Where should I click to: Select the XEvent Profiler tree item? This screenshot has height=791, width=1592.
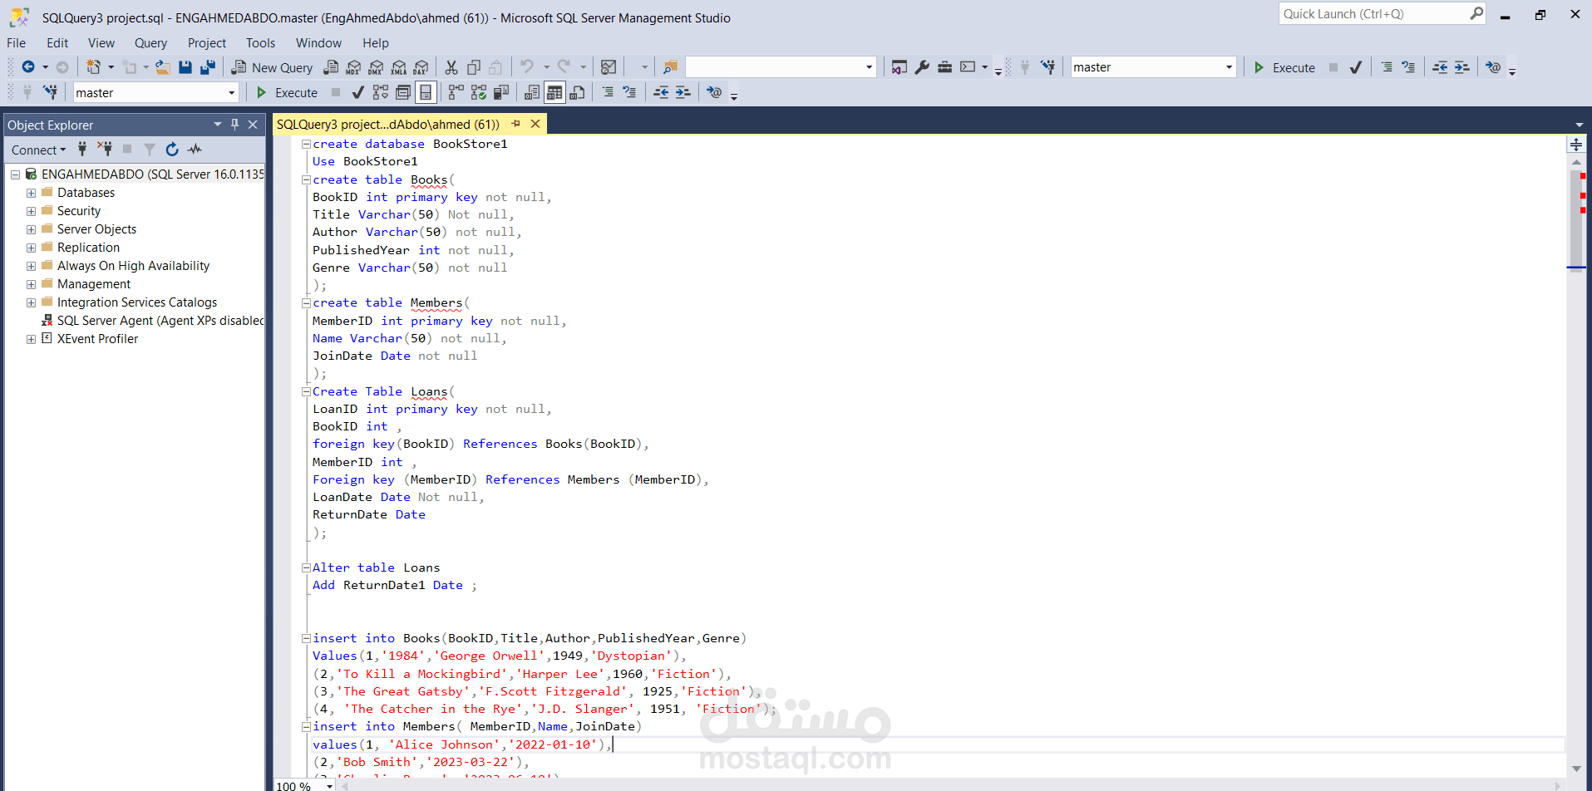97,339
